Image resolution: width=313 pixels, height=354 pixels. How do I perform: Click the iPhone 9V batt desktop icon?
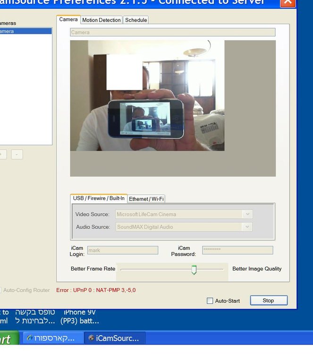[80, 317]
